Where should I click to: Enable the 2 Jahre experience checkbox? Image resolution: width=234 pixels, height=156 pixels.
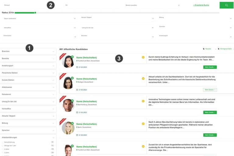[3, 149]
